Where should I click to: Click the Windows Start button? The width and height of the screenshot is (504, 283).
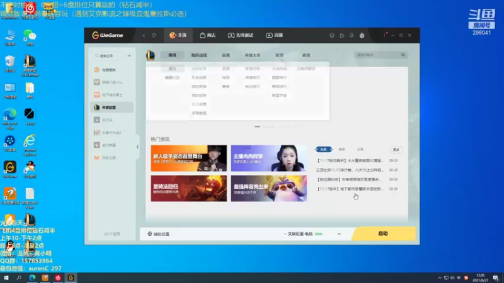pos(6,278)
